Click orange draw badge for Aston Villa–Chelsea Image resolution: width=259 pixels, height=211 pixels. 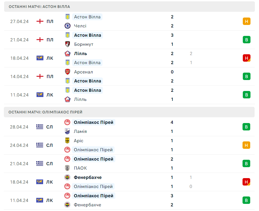point(246,21)
